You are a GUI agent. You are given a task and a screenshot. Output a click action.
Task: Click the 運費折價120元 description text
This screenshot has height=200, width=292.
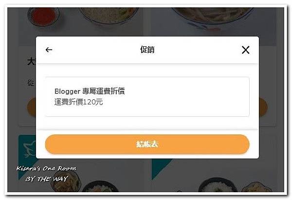[x=78, y=102]
